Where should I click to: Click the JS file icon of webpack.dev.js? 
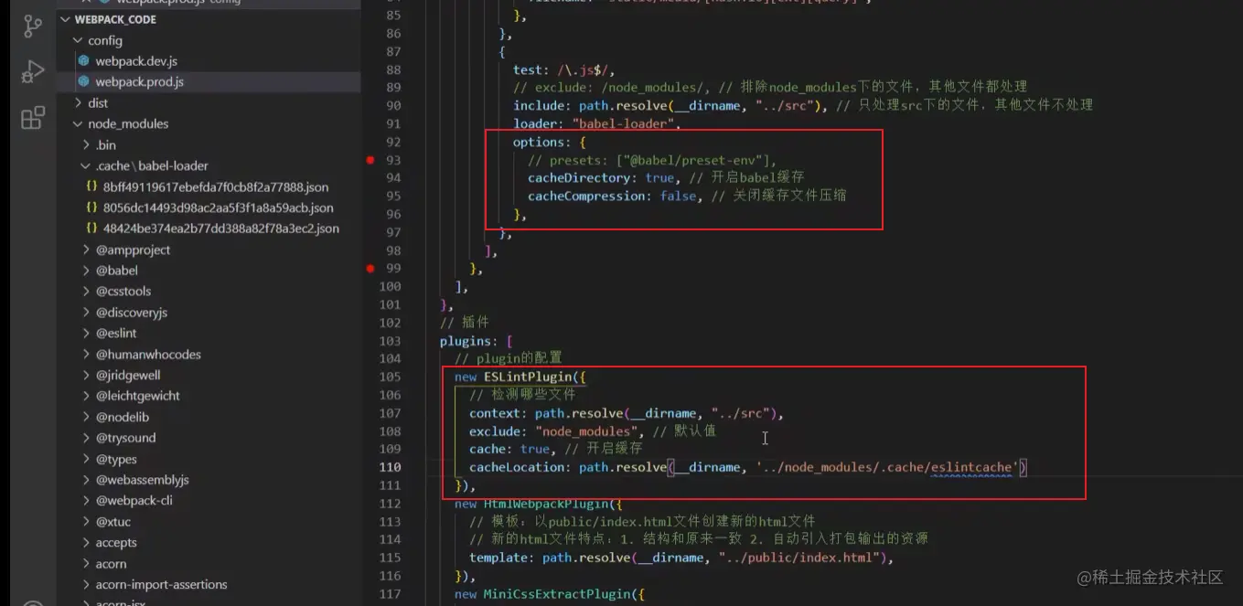(x=84, y=61)
